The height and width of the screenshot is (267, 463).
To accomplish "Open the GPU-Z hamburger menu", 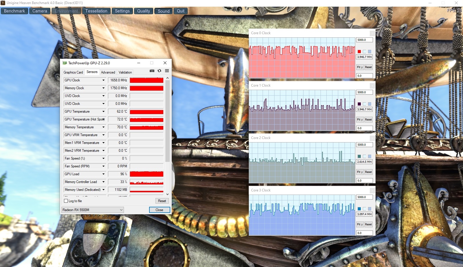I will click(x=167, y=71).
